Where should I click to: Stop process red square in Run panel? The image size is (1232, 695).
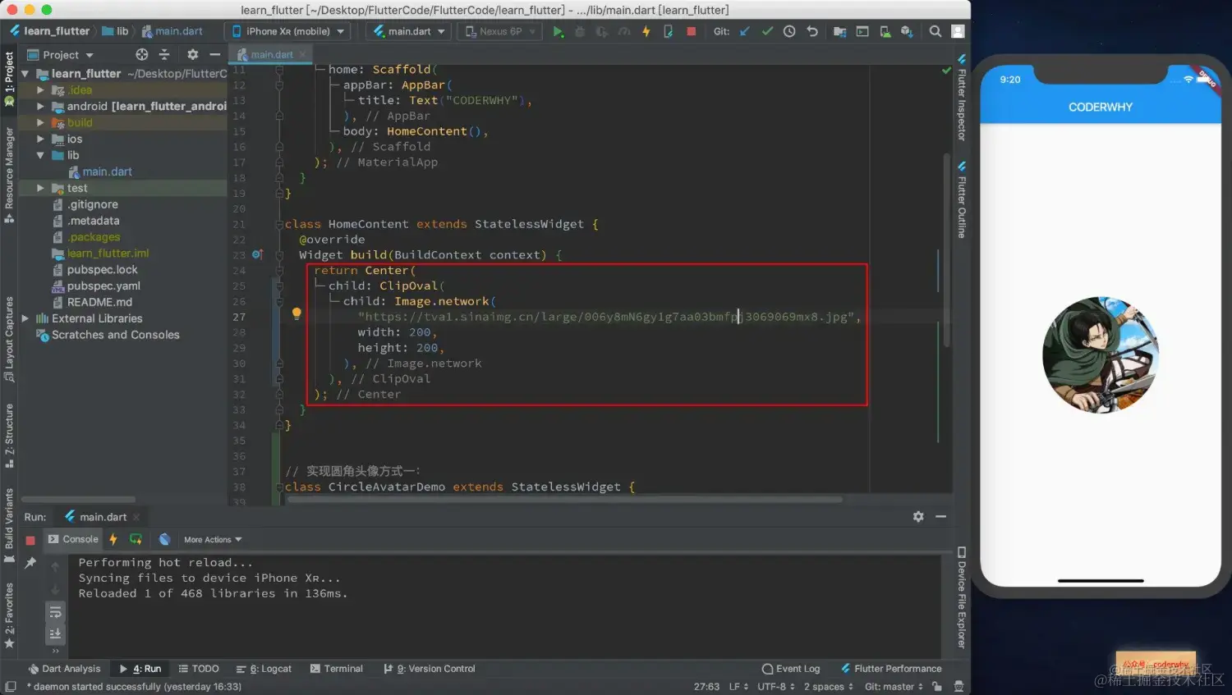click(30, 540)
